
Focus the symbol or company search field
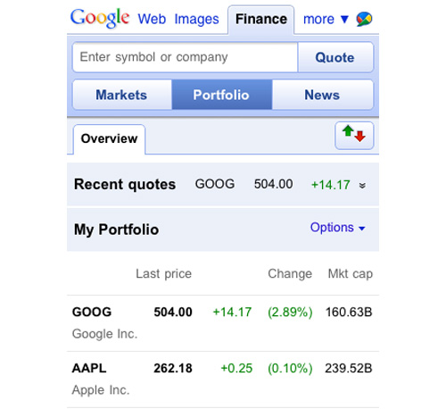click(x=185, y=57)
